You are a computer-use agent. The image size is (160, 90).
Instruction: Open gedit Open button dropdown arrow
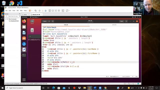pyautogui.click(x=49, y=21)
